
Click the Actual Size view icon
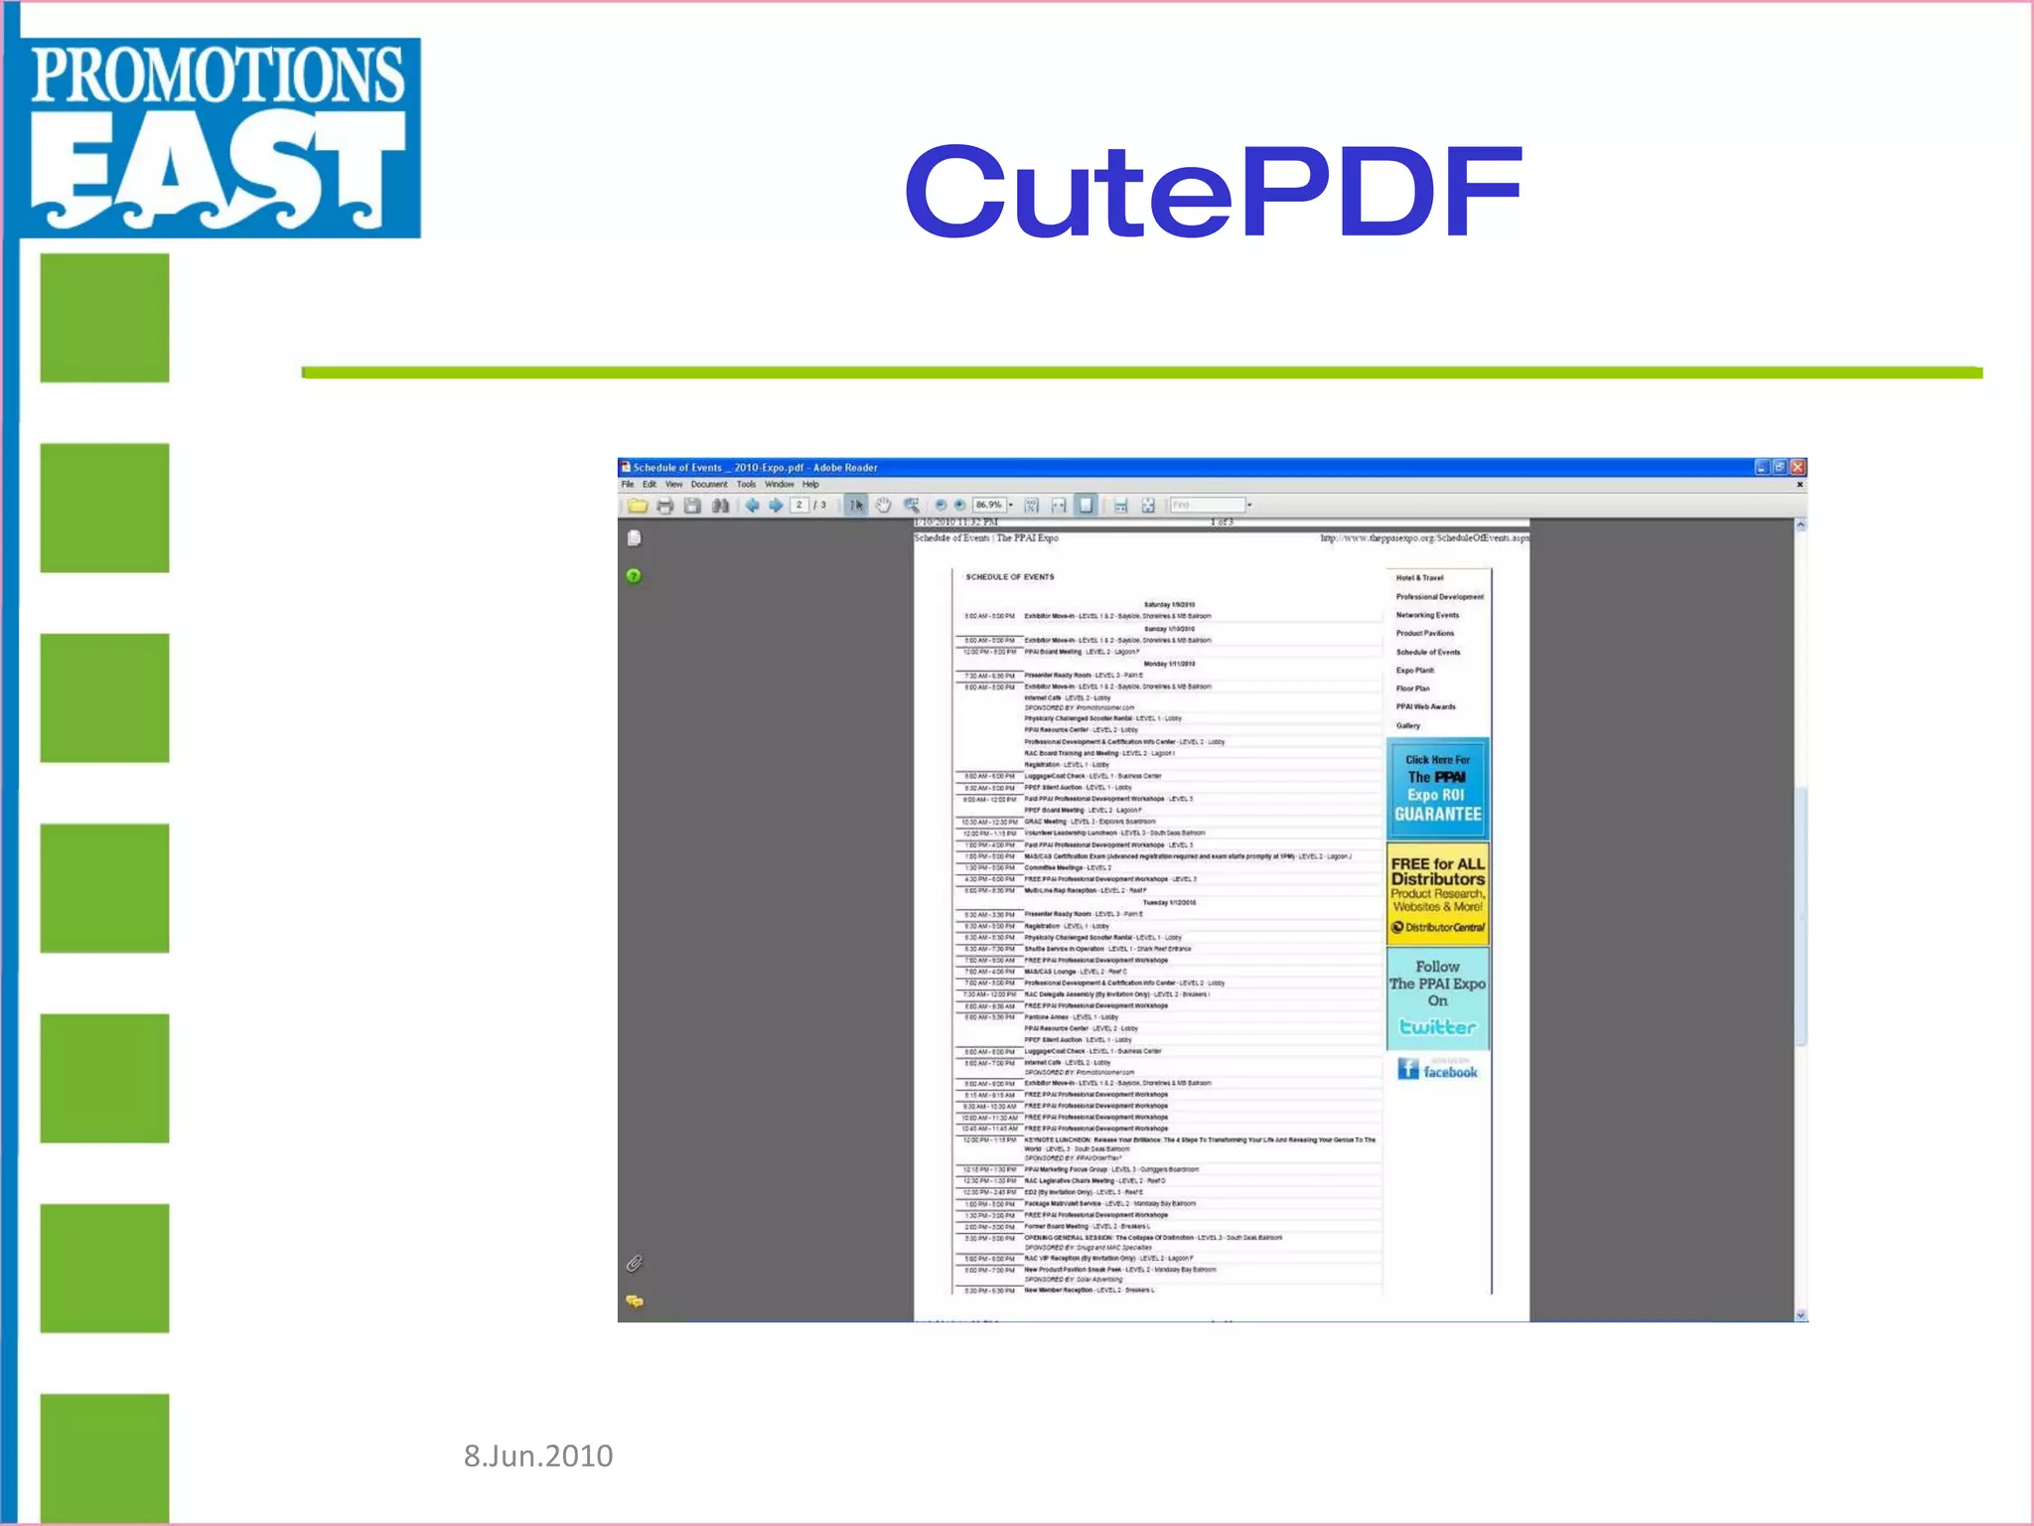[x=1031, y=506]
